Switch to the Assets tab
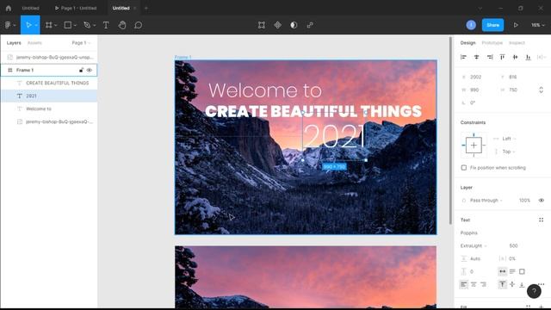This screenshot has width=551, height=310. point(34,43)
